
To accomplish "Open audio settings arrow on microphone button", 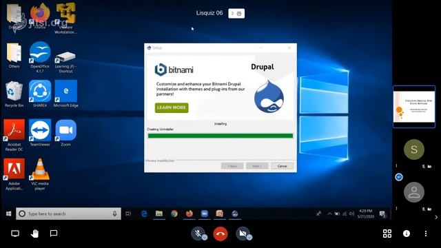I will [205, 237].
